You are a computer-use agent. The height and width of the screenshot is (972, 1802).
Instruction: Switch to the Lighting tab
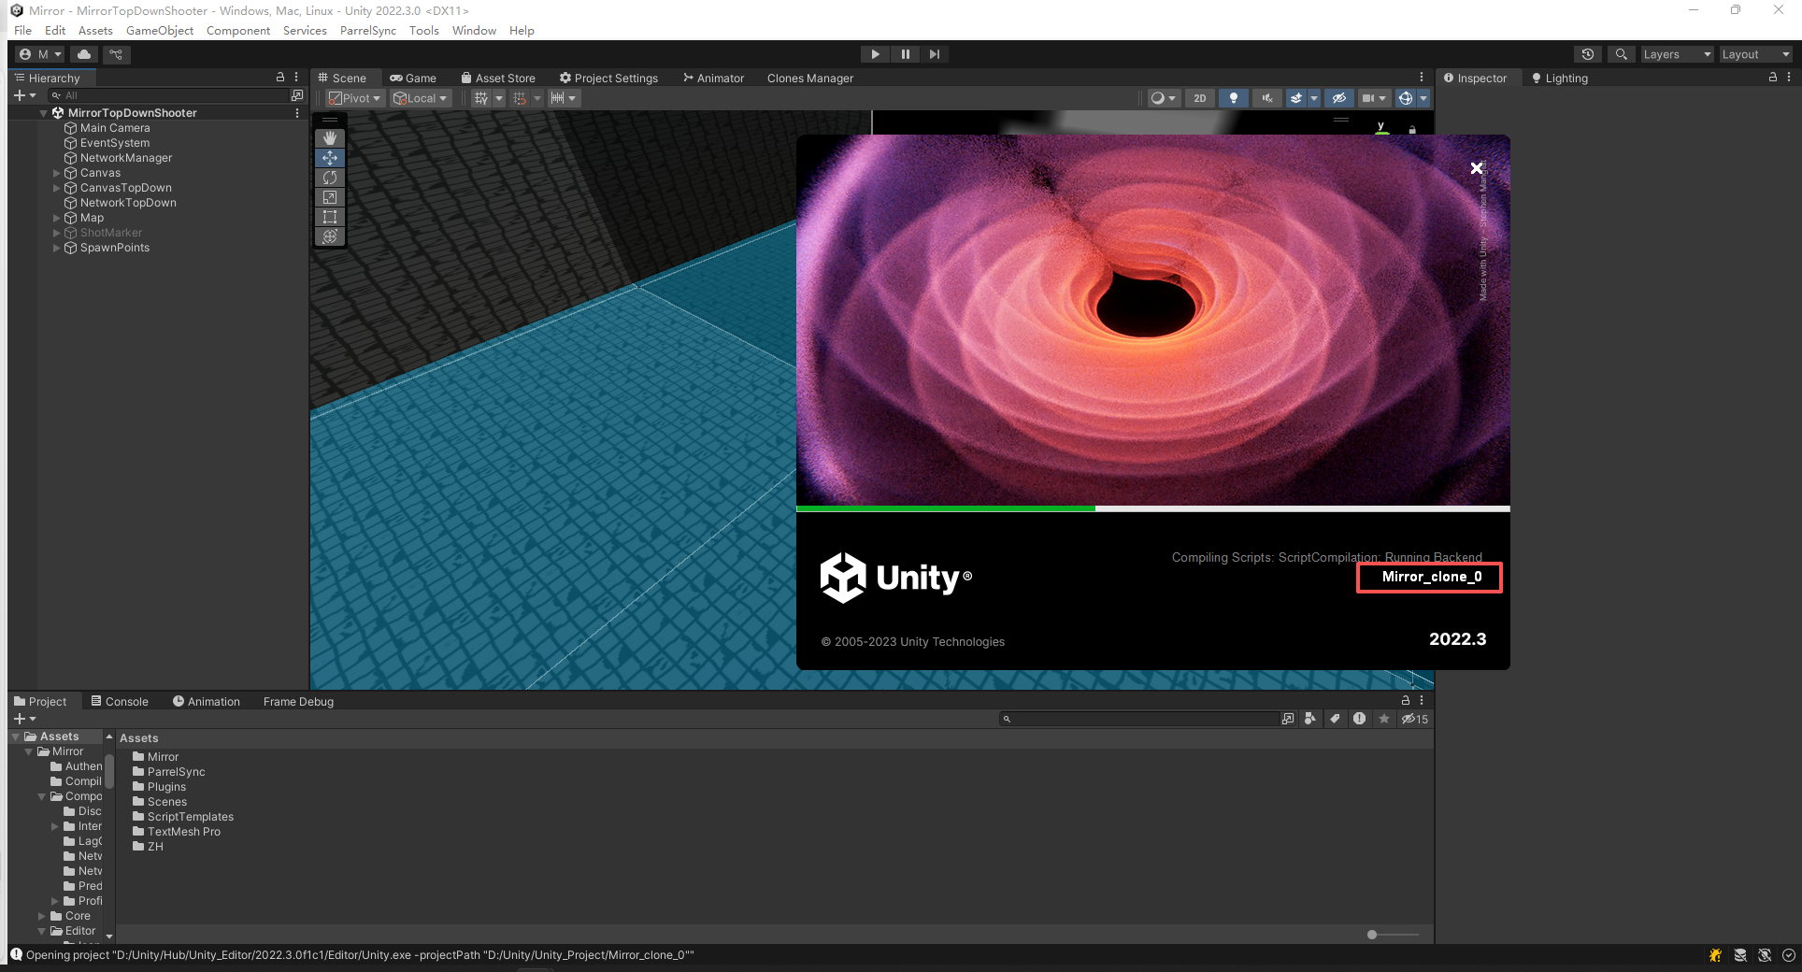1559,79
